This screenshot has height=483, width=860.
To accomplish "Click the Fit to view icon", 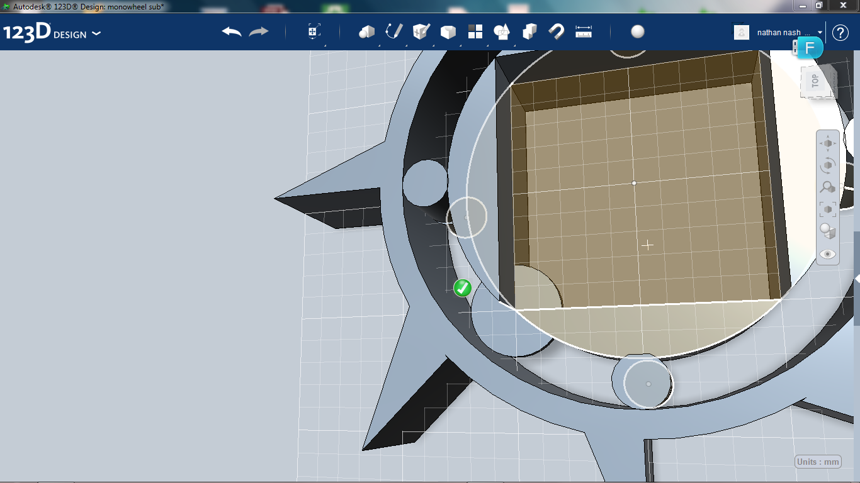I will pos(827,209).
